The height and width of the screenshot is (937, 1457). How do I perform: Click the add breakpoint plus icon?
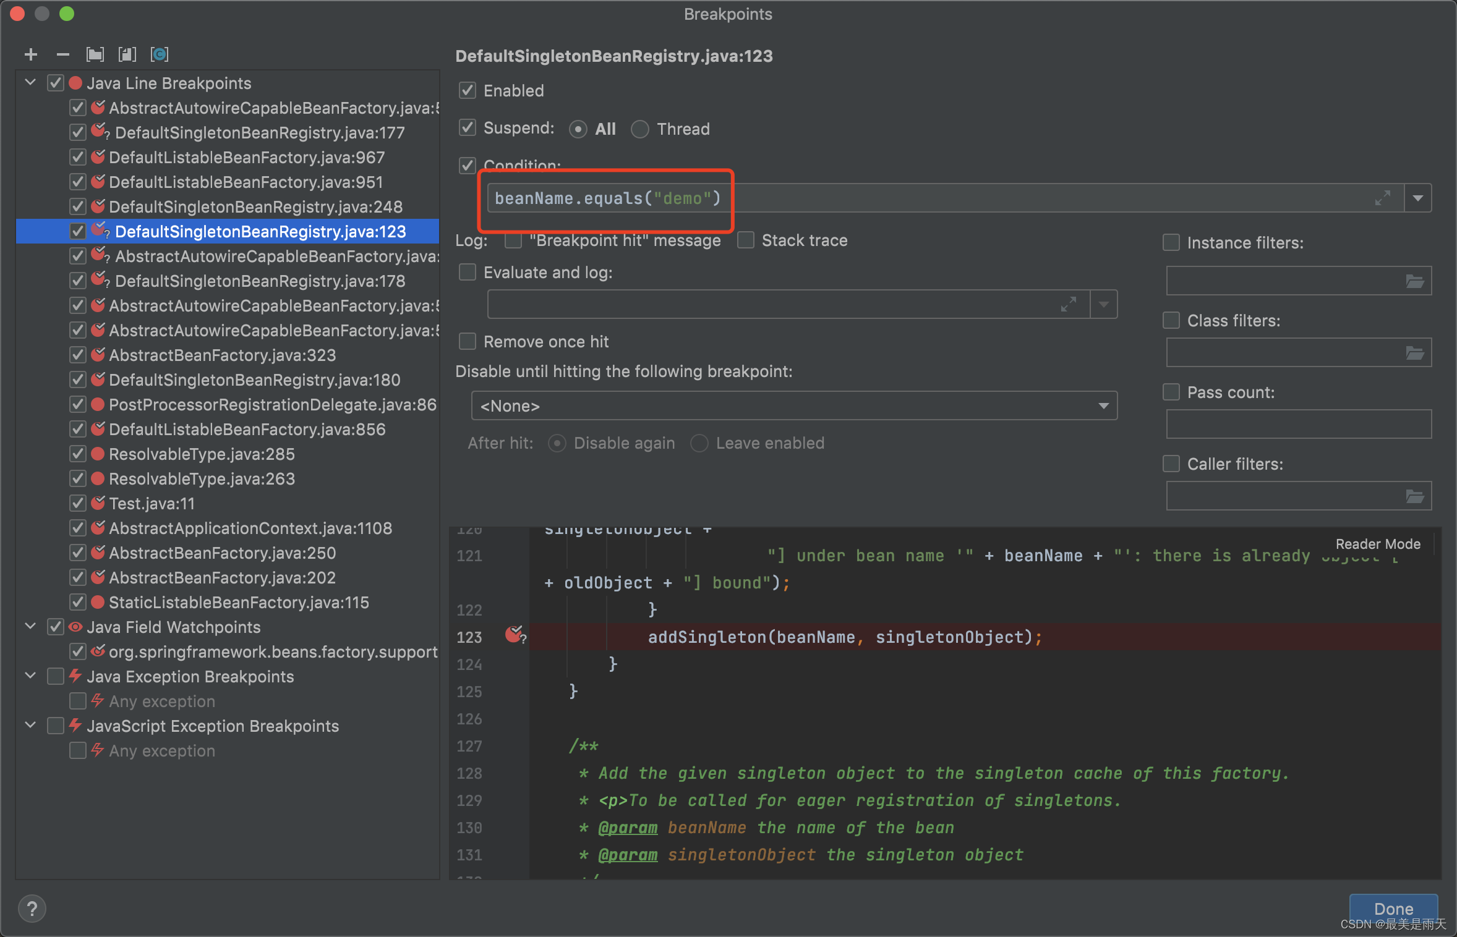pos(30,54)
